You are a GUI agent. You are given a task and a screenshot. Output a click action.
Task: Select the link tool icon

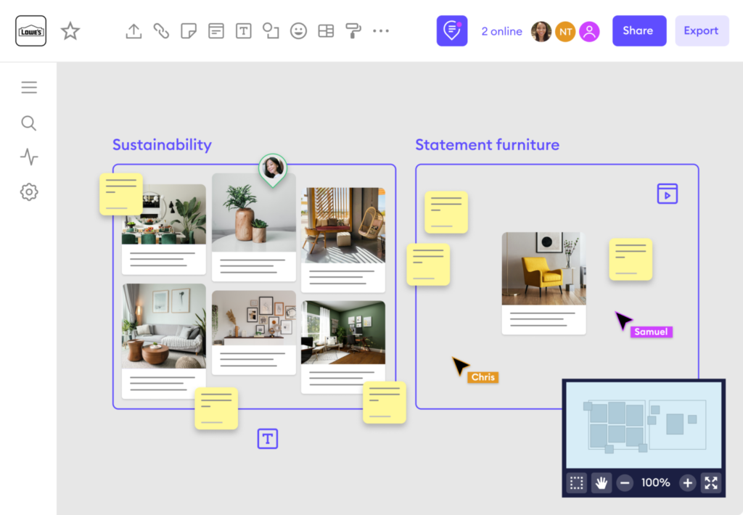(x=161, y=31)
